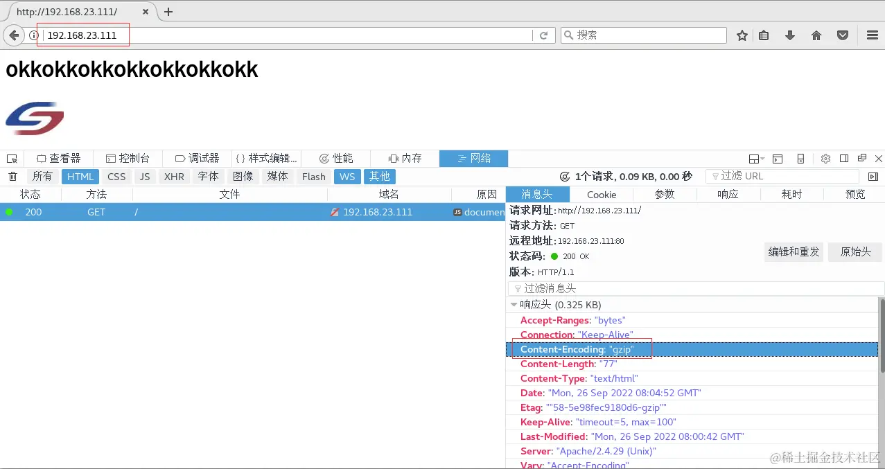Image resolution: width=885 pixels, height=469 pixels.
Task: Open the bookmarks list icon
Action: tap(764, 35)
